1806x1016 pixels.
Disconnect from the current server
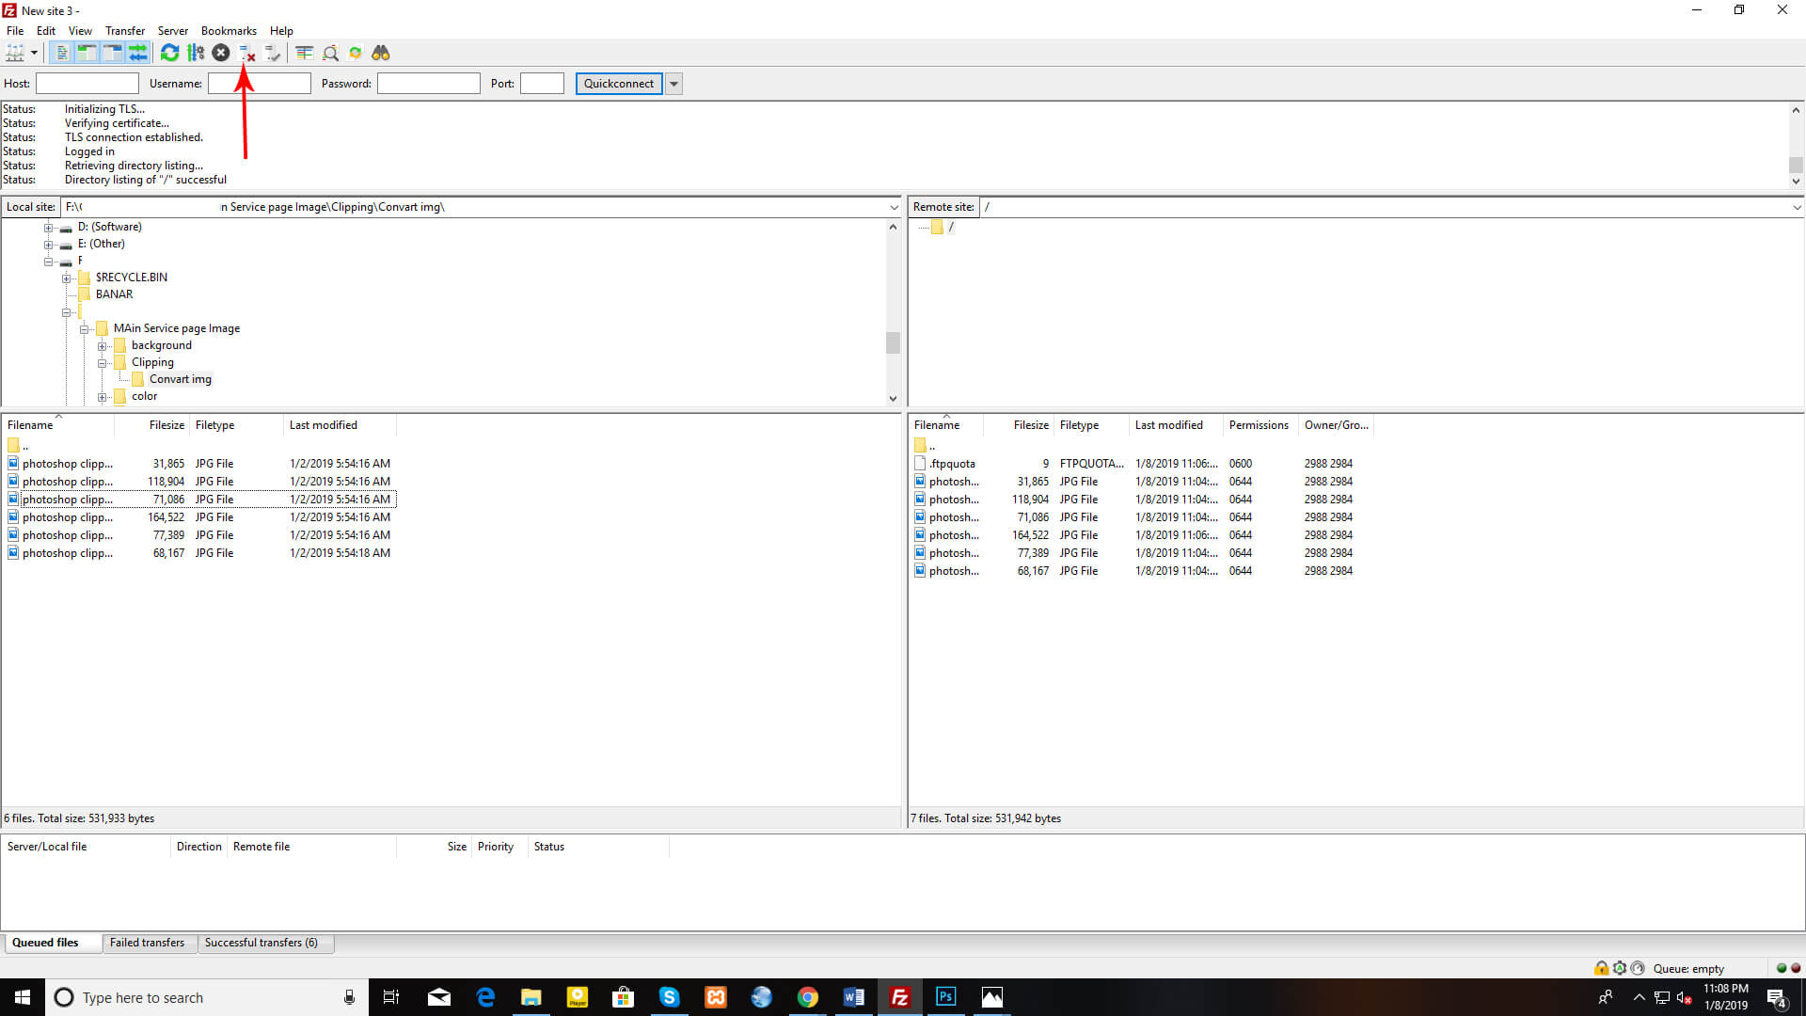point(246,53)
